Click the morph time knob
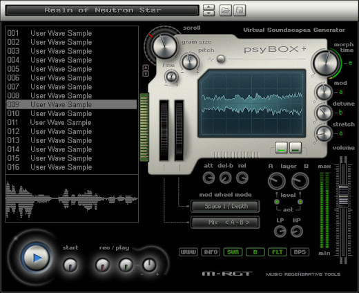 click(326, 63)
